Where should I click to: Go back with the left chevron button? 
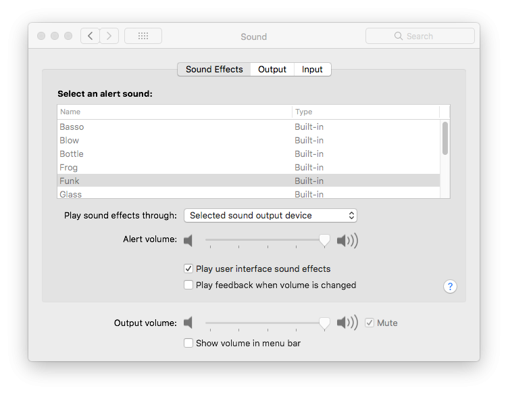90,36
